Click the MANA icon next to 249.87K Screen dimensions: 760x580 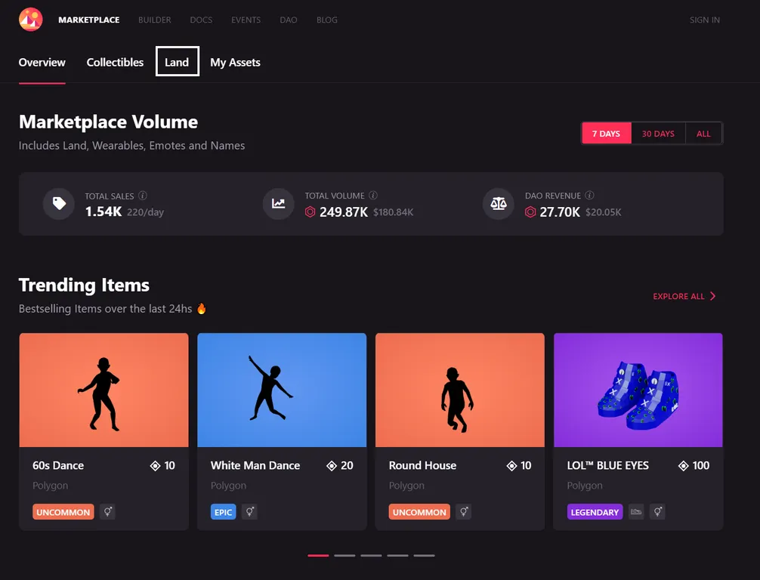click(310, 211)
